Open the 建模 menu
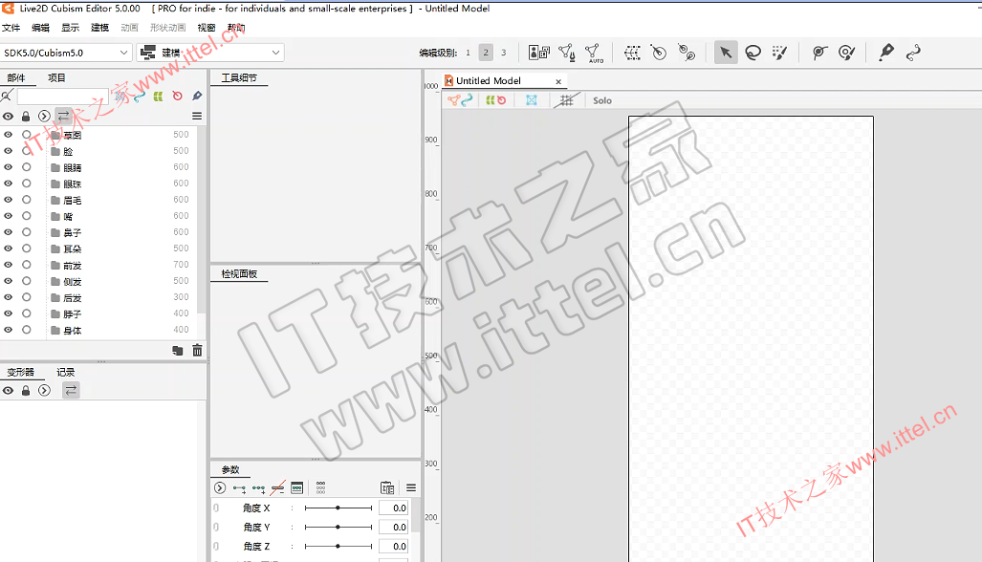982x562 pixels. coord(99,28)
